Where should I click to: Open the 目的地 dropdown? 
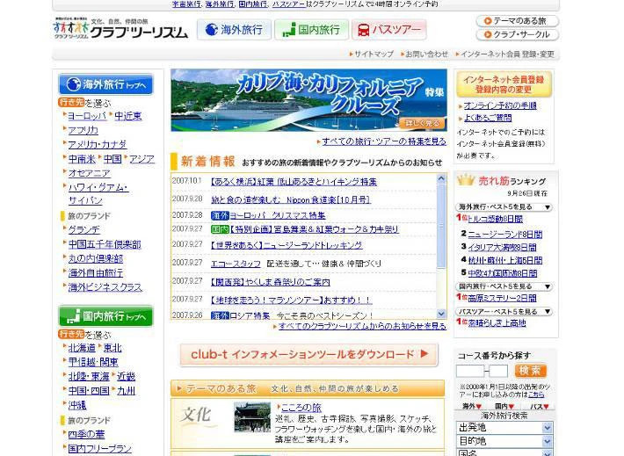coord(504,440)
